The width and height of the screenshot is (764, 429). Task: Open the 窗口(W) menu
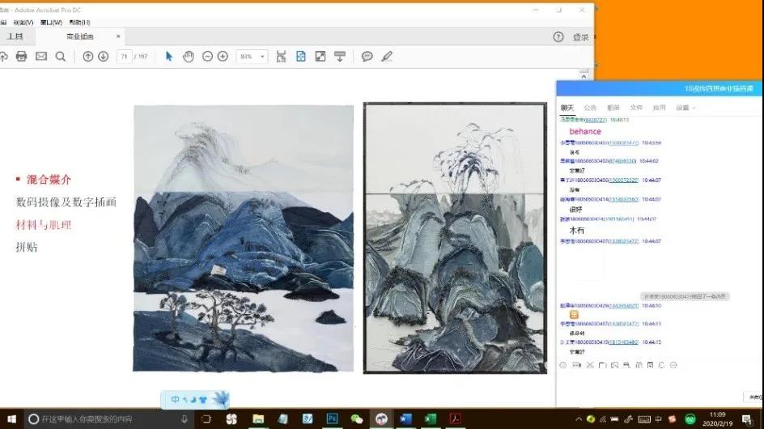pos(51,23)
